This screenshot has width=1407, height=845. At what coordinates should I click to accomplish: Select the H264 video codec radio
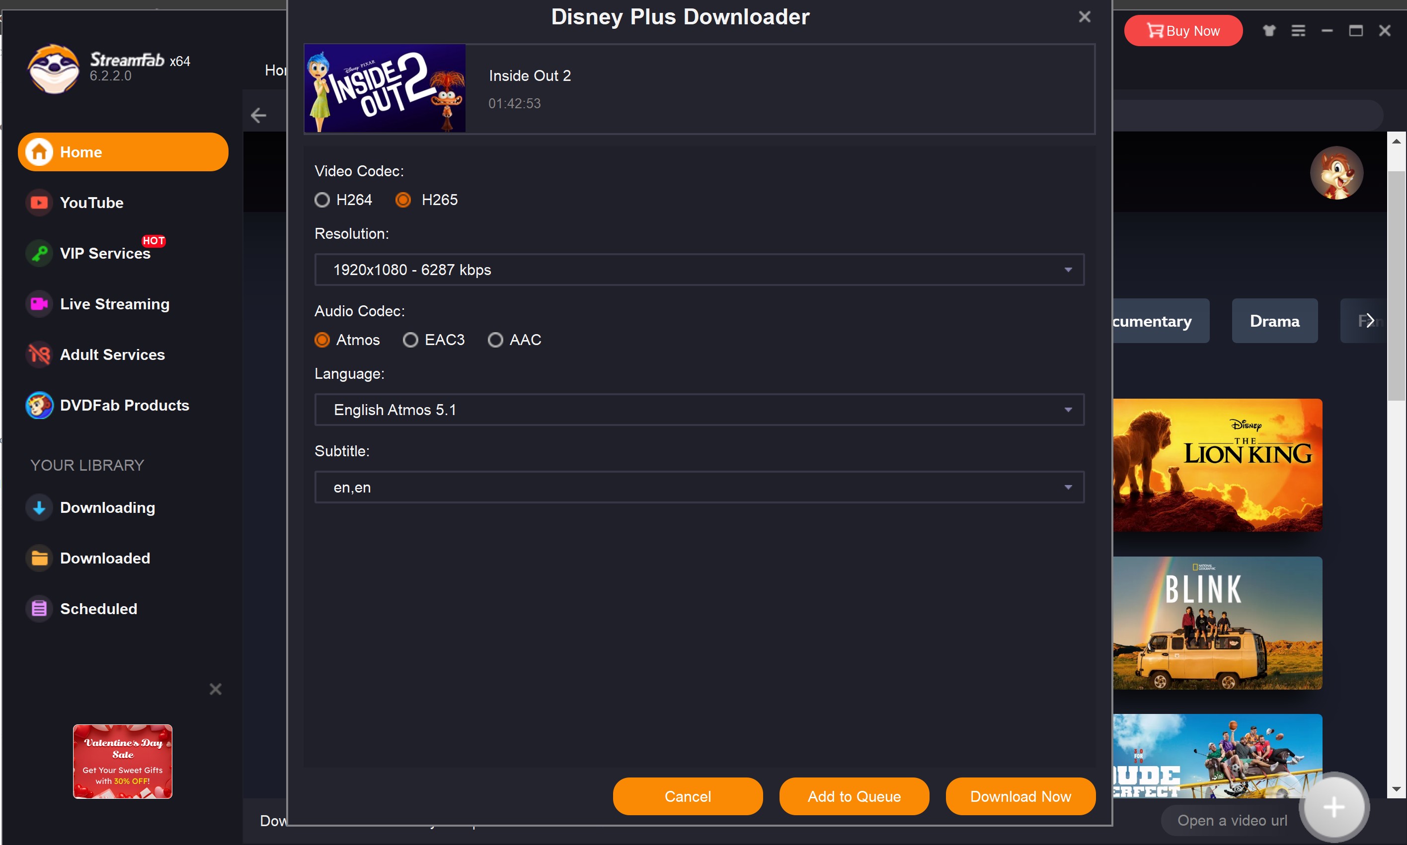[x=322, y=201]
